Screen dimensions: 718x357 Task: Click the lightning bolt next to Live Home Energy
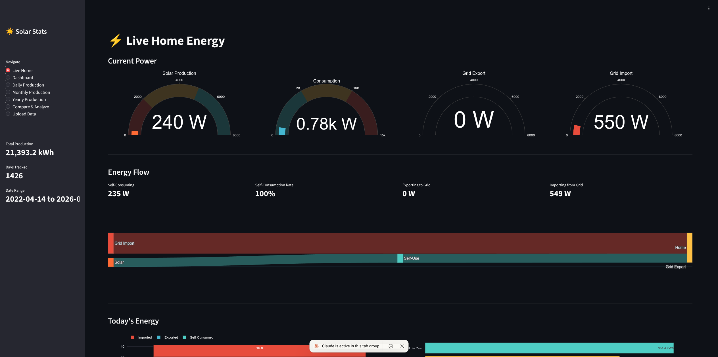[x=115, y=41]
